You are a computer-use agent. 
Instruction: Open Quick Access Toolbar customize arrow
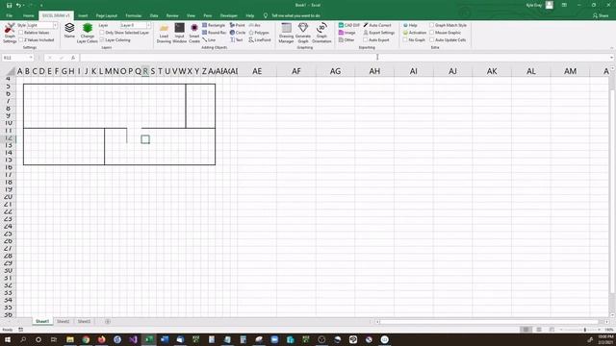(x=41, y=5)
